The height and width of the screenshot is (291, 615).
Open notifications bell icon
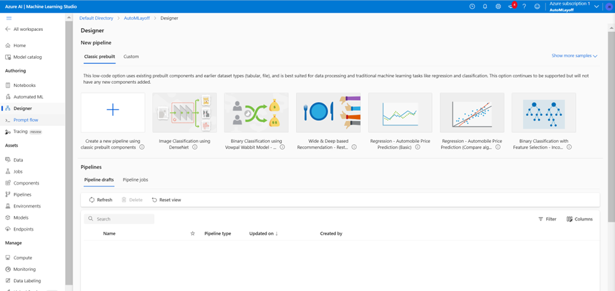[485, 7]
